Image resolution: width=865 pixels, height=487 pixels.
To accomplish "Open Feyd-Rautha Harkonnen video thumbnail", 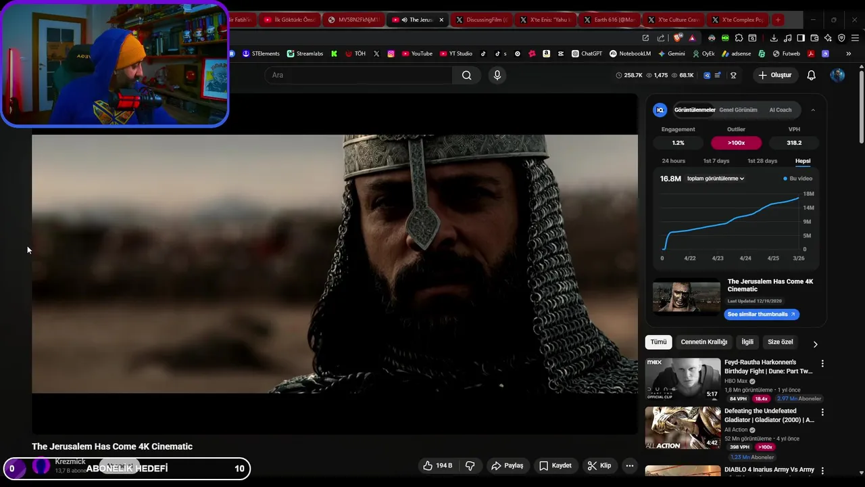I will point(683,379).
